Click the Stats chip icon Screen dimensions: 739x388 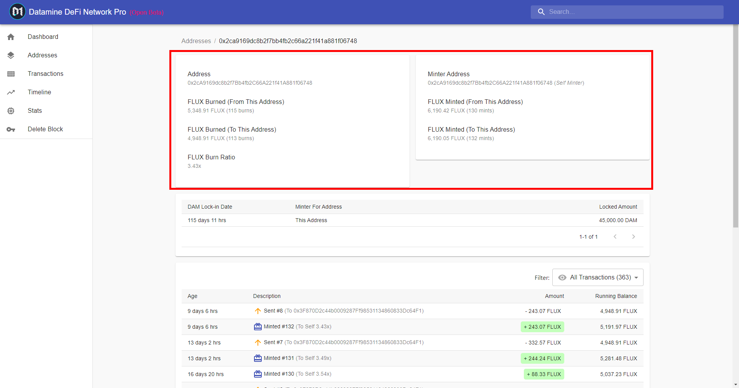click(x=11, y=111)
